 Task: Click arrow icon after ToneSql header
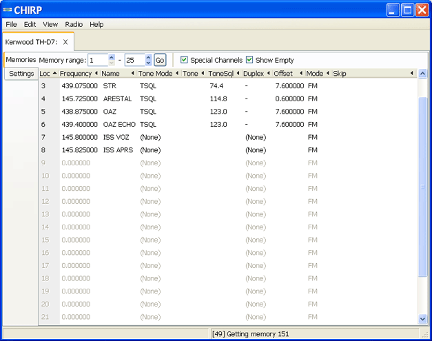pyautogui.click(x=238, y=73)
